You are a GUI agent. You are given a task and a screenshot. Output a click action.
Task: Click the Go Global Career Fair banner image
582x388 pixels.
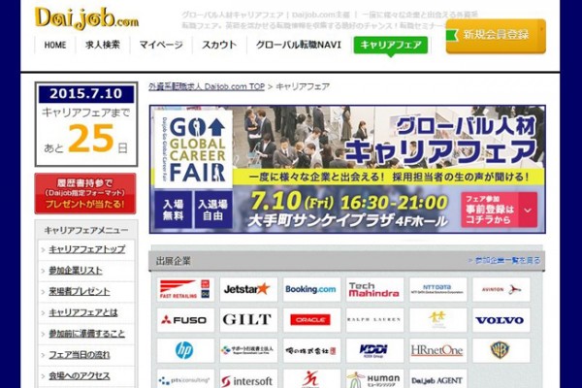pos(347,170)
